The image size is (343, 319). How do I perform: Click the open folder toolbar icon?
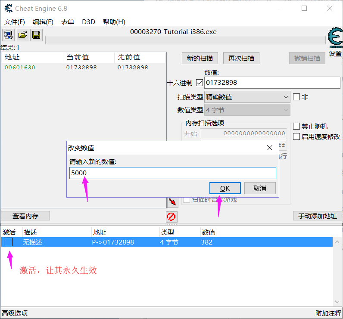[22, 35]
